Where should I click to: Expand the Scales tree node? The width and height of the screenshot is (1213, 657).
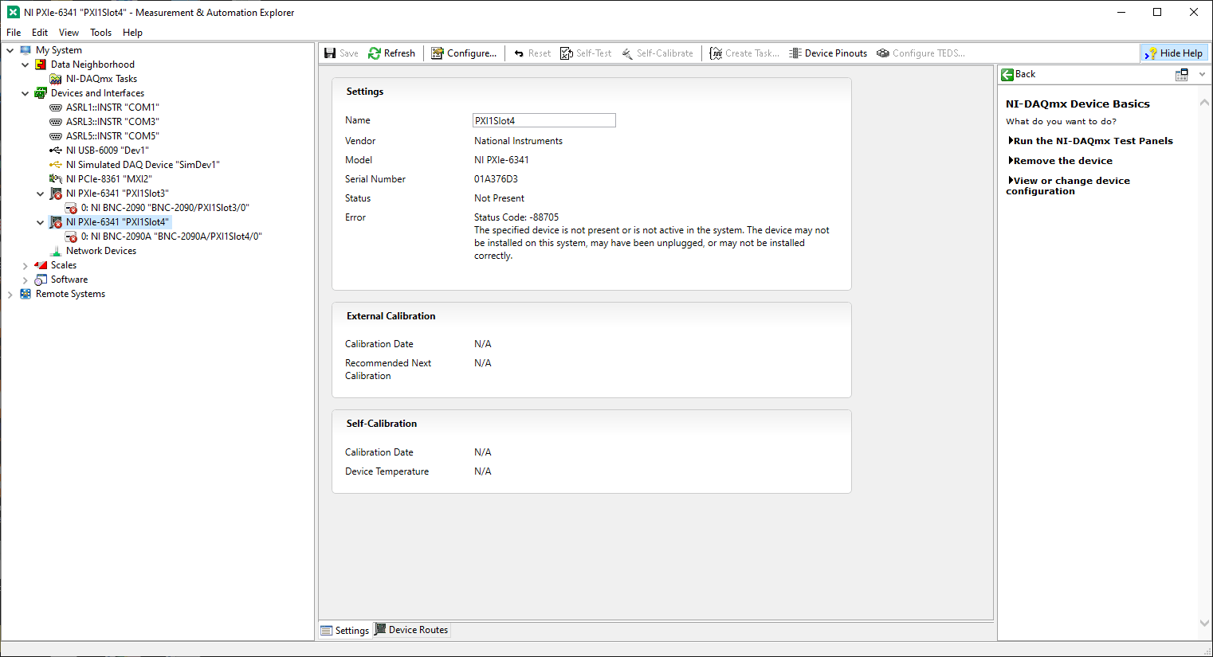(x=25, y=266)
